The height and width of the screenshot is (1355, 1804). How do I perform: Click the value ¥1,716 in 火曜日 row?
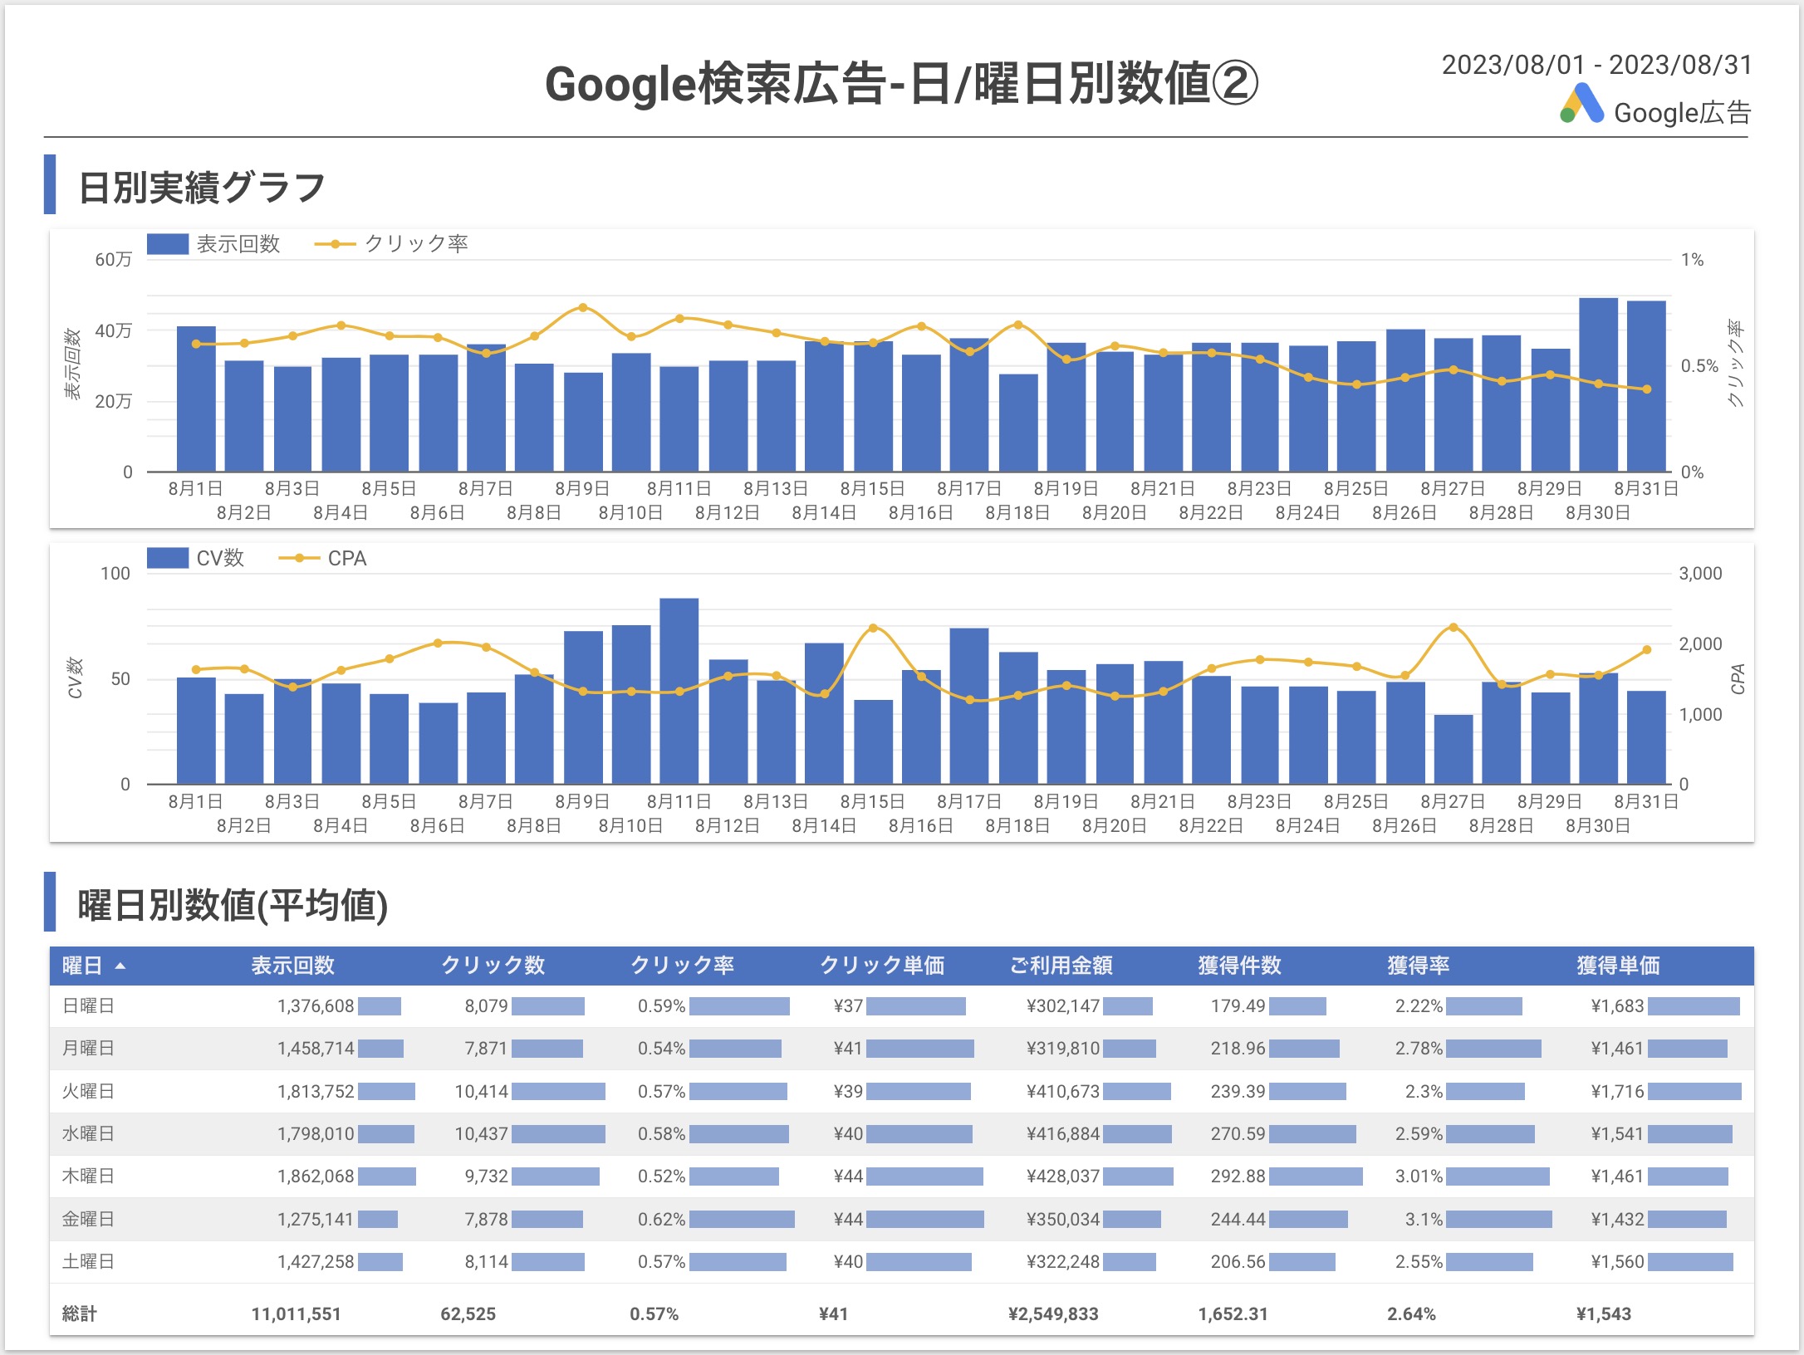(1618, 1091)
